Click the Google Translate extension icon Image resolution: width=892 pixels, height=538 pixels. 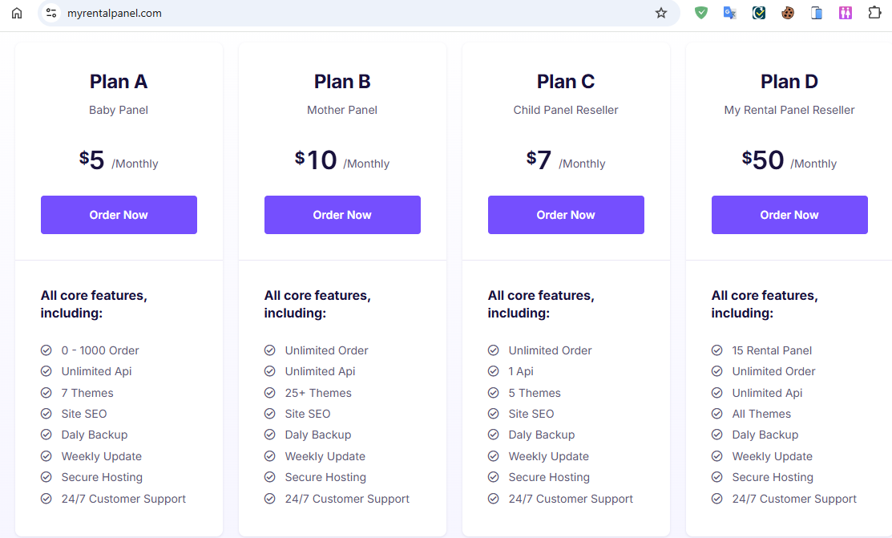(x=730, y=13)
